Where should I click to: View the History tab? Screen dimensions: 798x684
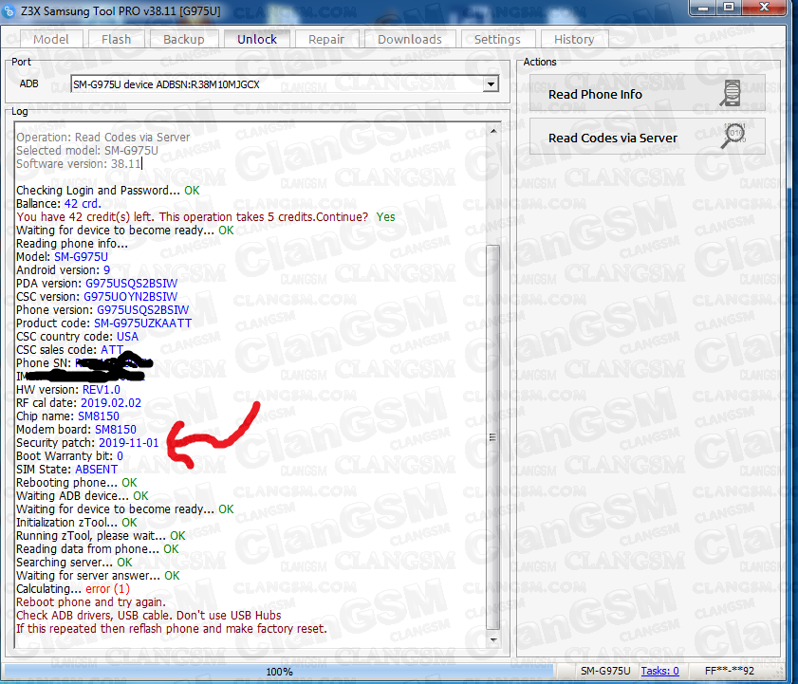pos(574,39)
